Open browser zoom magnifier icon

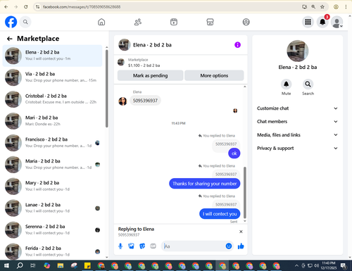click(x=313, y=7)
